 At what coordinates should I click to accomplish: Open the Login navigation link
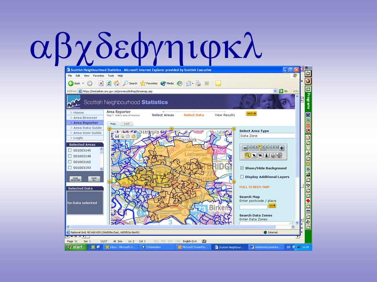tap(85, 137)
